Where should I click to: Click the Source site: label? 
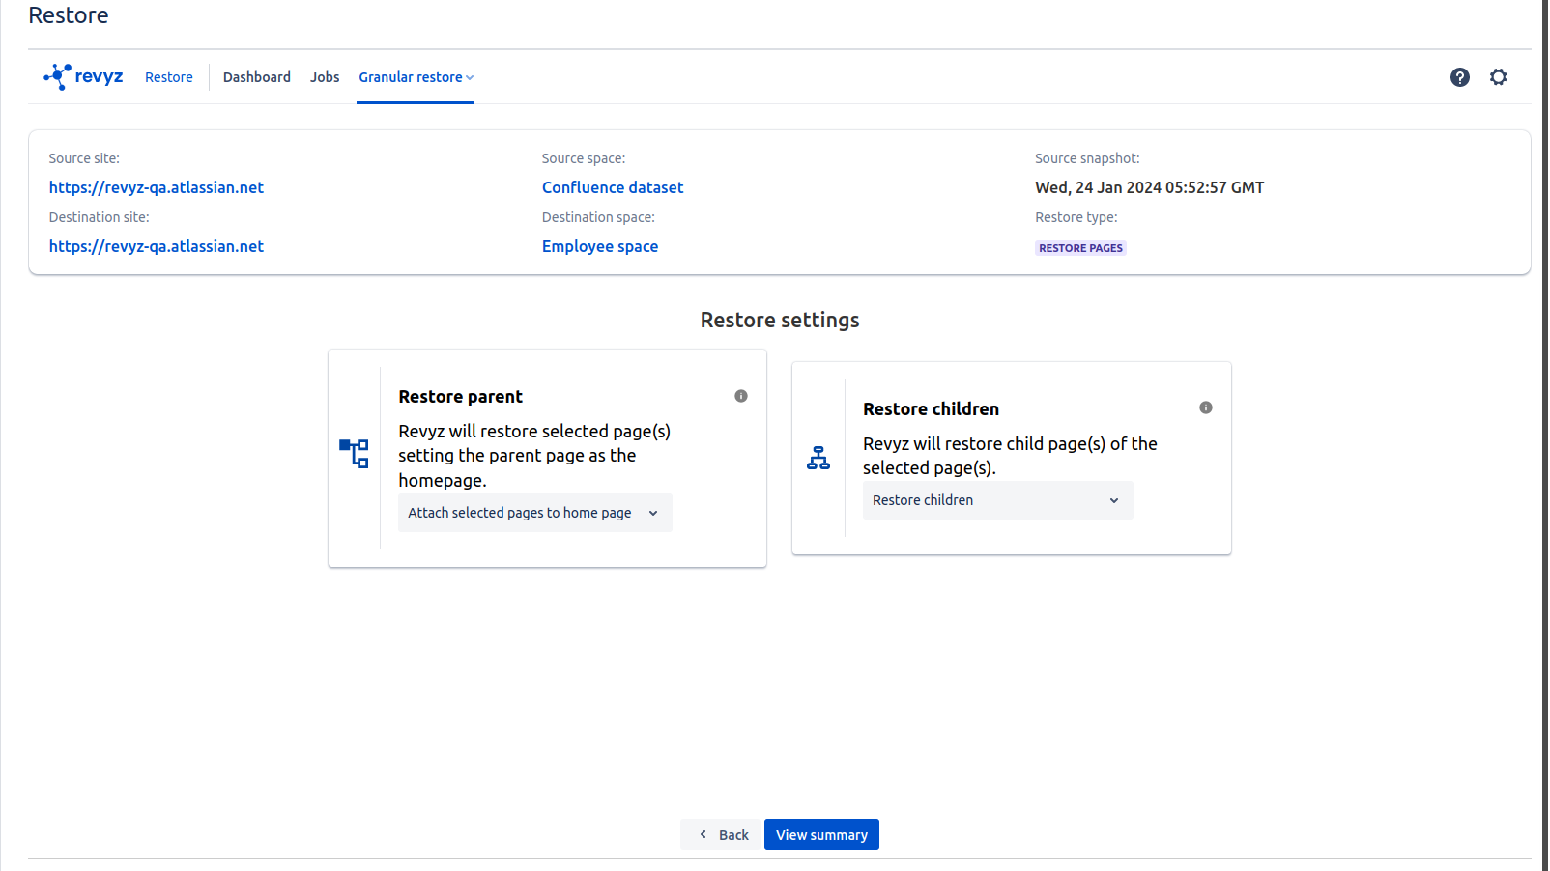pos(84,158)
